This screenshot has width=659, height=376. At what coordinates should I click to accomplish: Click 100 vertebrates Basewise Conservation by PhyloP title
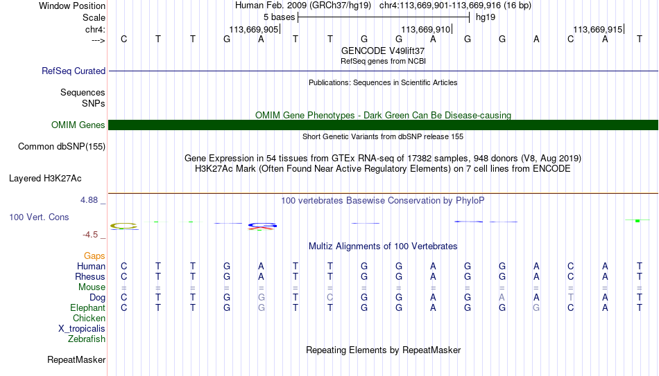[x=383, y=201]
